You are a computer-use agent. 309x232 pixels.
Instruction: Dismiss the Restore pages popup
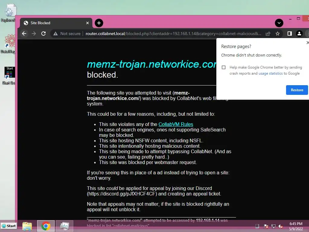[307, 43]
